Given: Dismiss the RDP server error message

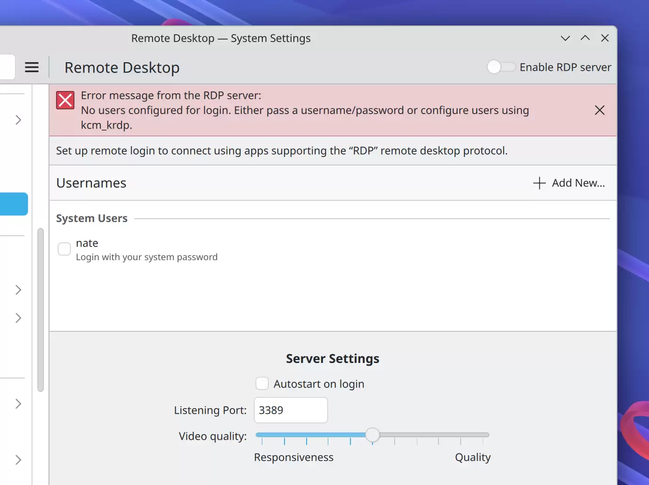Looking at the screenshot, I should click(x=600, y=110).
